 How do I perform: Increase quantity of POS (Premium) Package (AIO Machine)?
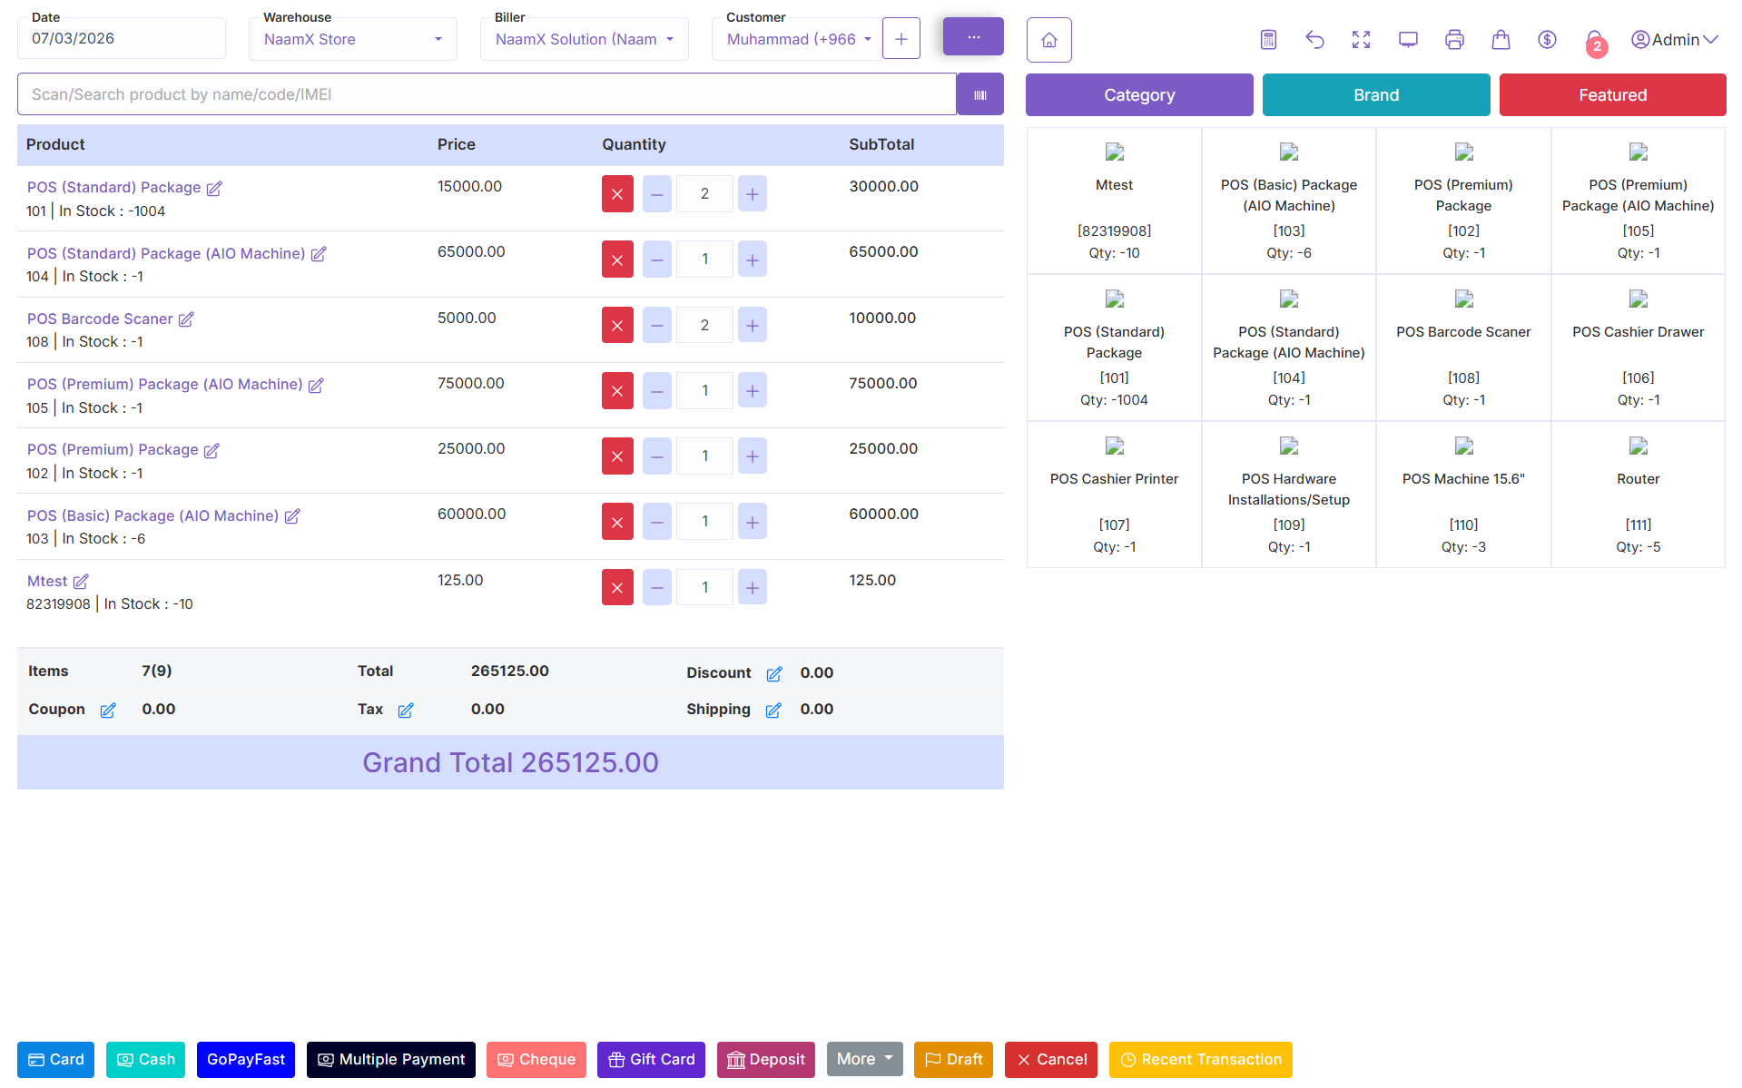pos(753,390)
